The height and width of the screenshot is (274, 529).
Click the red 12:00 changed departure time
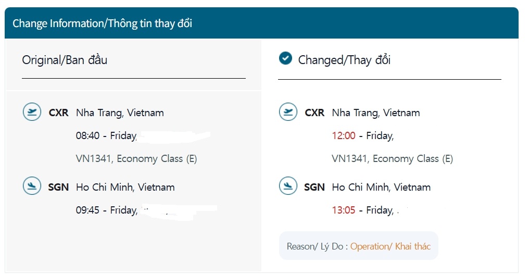[x=344, y=136]
